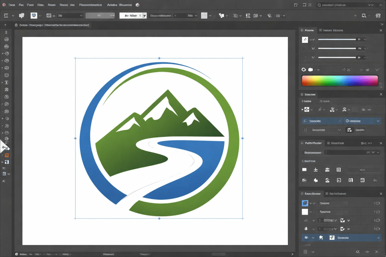Screen dimensions: 386x257
Task: Click the first shape mode icon in Pathfinder
Action: (305, 170)
